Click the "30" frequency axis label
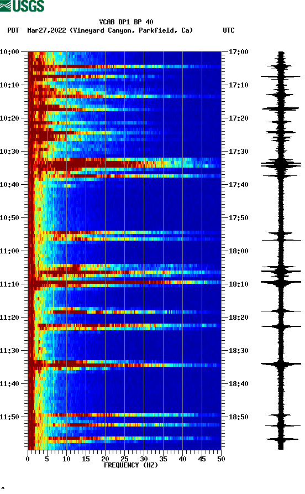The image size is (305, 494). coord(144,459)
